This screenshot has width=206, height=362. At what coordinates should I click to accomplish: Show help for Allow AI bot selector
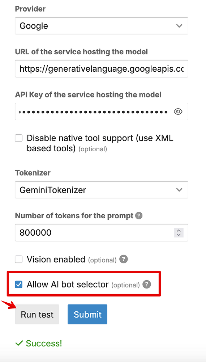[x=147, y=285]
